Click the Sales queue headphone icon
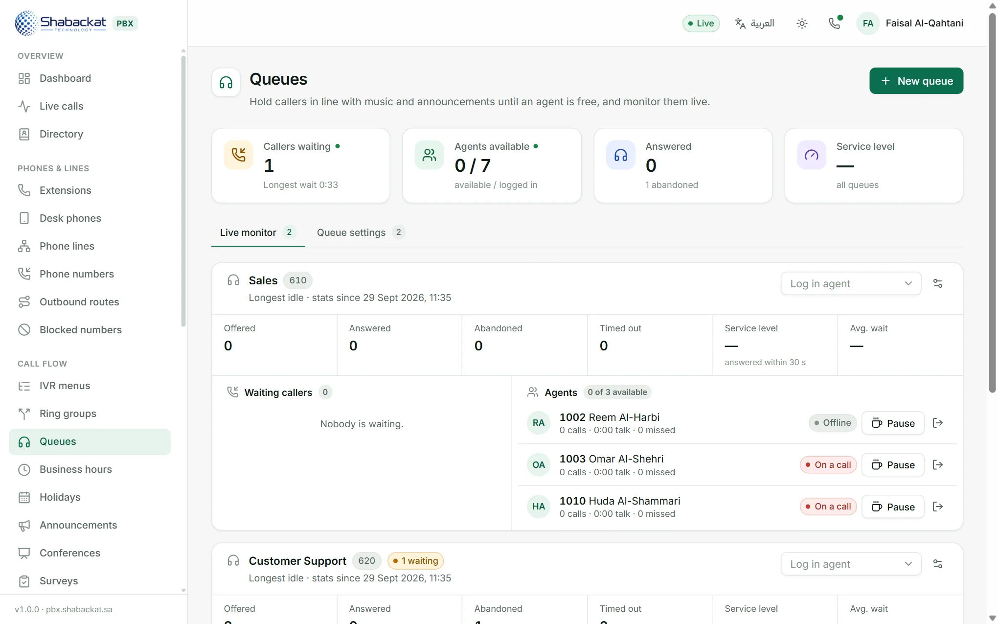Viewport: 998px width, 624px height. 233,280
